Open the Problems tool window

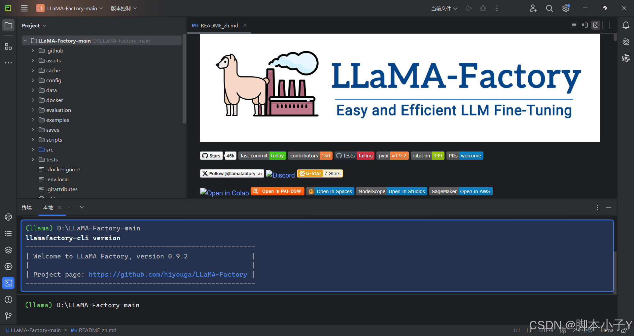9,299
